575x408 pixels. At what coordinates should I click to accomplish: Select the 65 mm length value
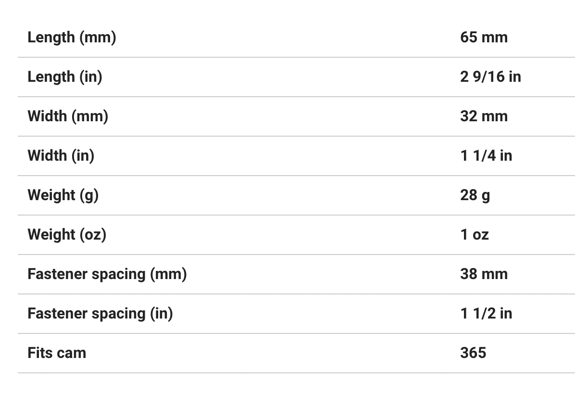[x=483, y=37]
